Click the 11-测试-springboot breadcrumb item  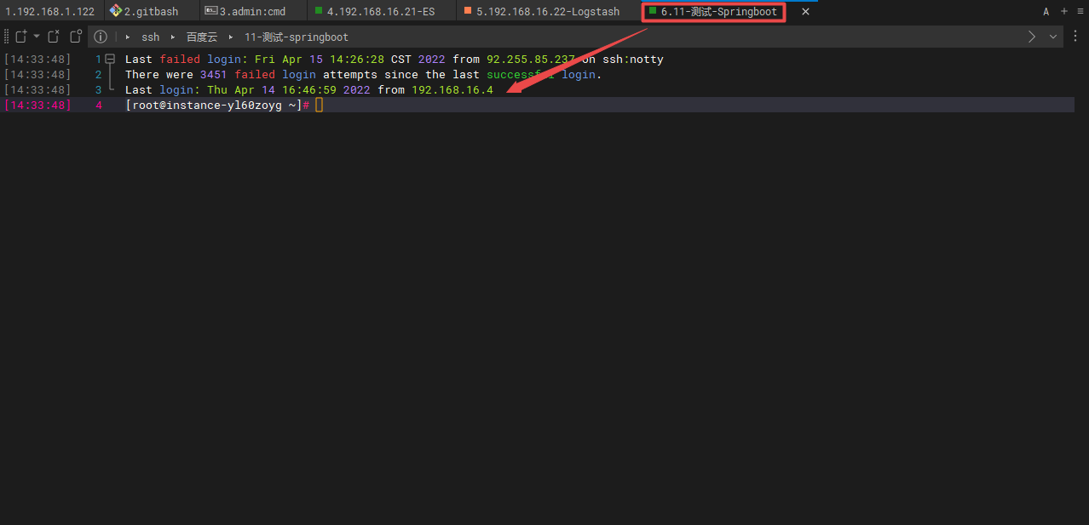(296, 37)
